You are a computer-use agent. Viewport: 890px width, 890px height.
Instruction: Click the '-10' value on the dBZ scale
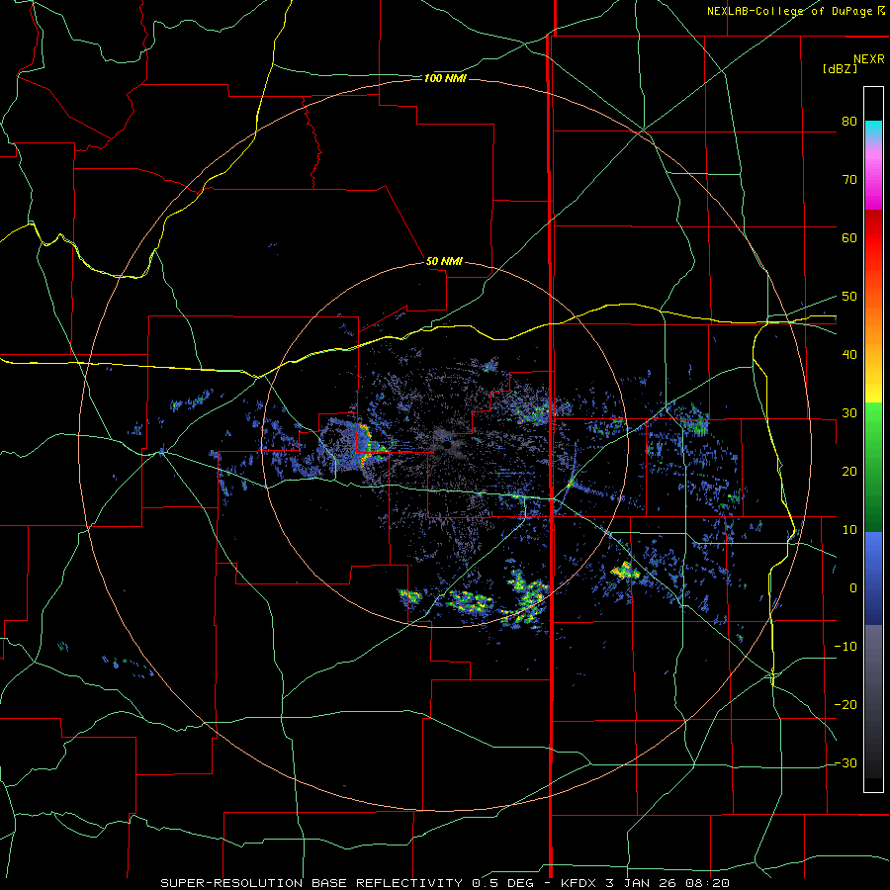[x=845, y=646]
